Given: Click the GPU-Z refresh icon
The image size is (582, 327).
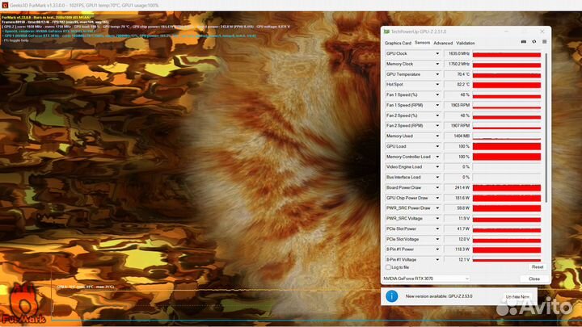Looking at the screenshot, I should pos(534,43).
